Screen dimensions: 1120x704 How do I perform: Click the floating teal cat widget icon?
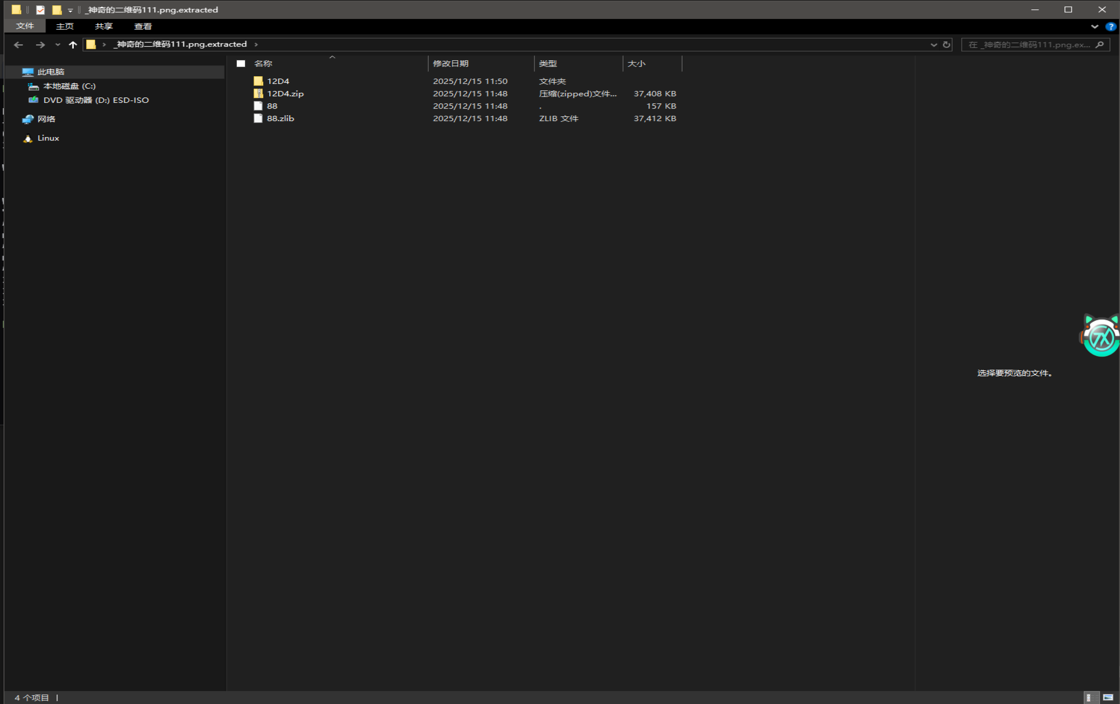(1101, 336)
